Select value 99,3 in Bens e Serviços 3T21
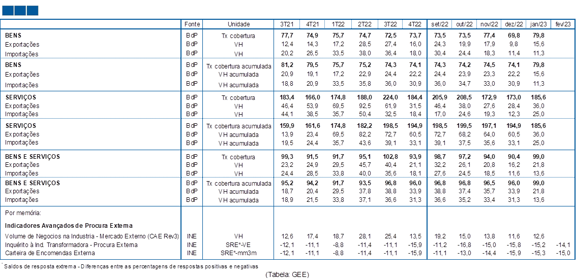The height and width of the screenshot is (279, 576). (x=287, y=157)
